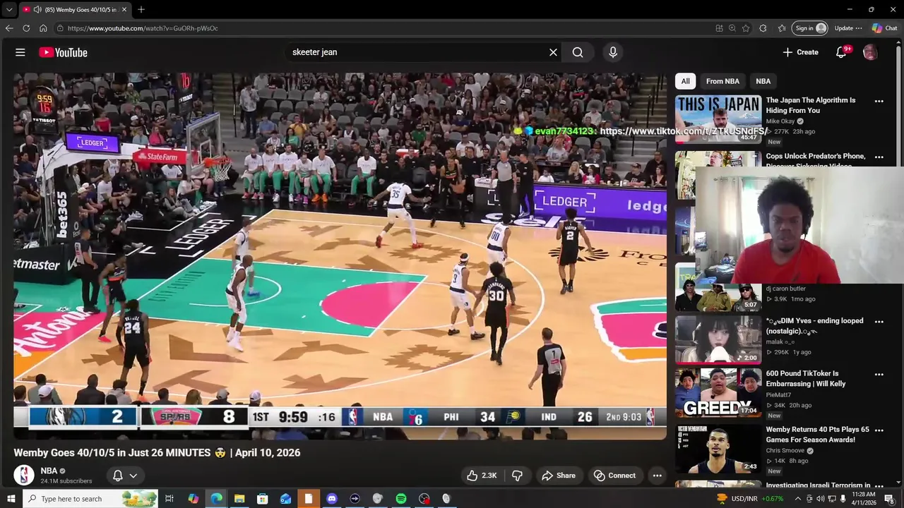
Task: Open options menu for DIM Yves video
Action: 879,322
